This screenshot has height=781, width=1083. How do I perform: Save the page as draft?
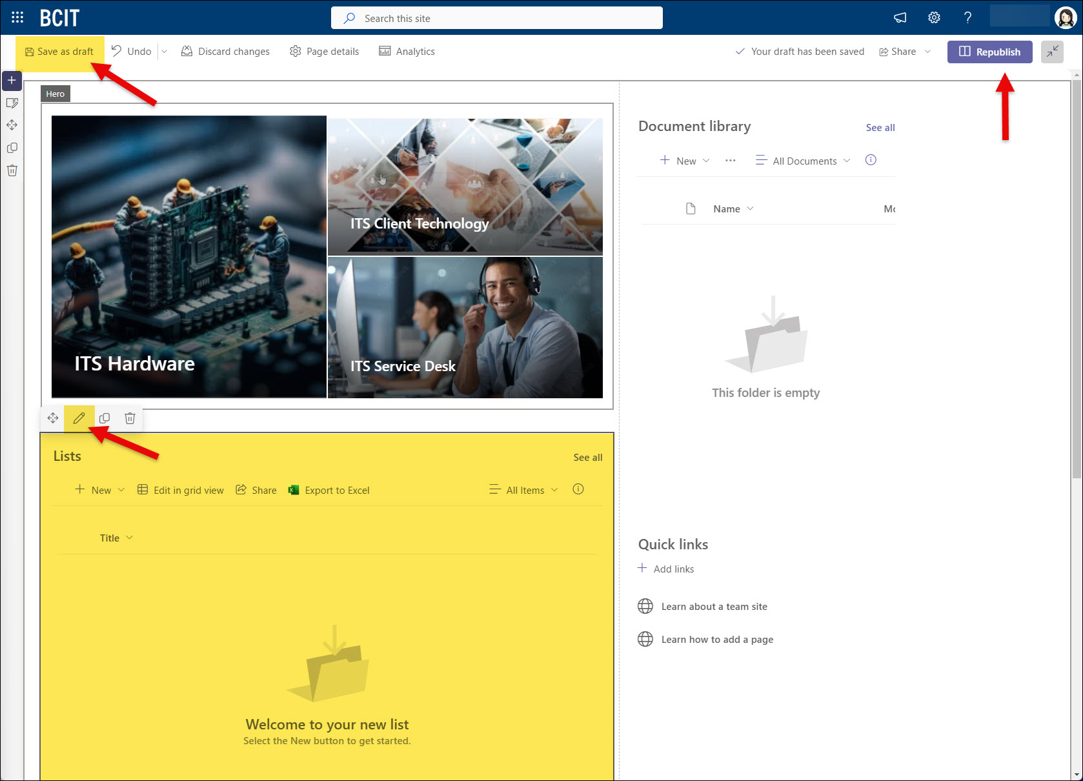pyautogui.click(x=59, y=52)
